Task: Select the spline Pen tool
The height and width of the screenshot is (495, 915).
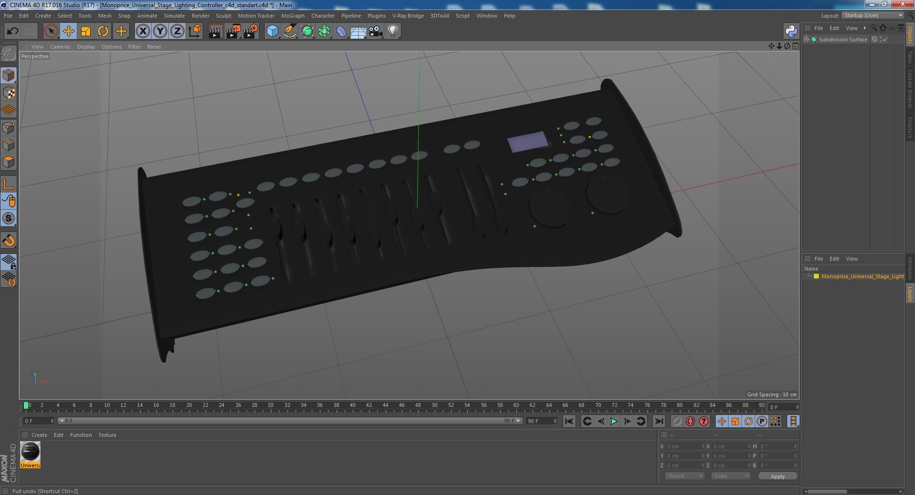Action: pos(289,31)
